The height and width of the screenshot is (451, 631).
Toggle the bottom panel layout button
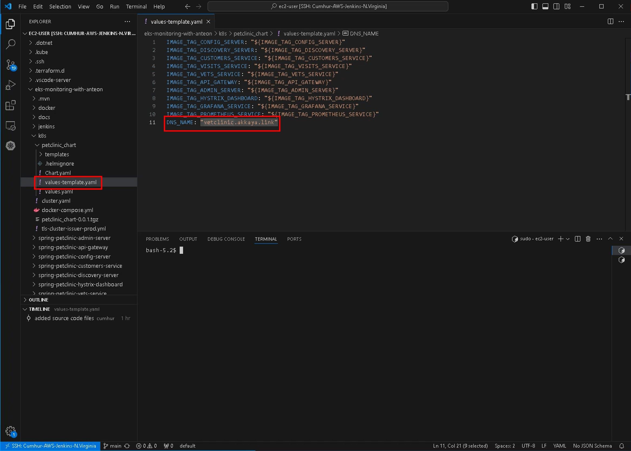545,6
